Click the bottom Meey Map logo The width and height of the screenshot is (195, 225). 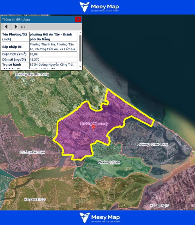point(99,218)
